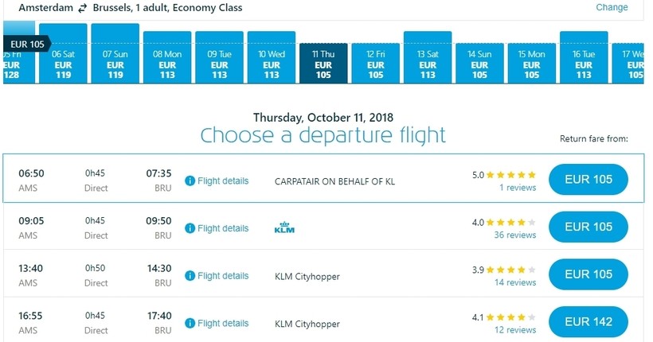The image size is (653, 342).
Task: Click info icon for 06:50 flight
Action: (x=190, y=181)
